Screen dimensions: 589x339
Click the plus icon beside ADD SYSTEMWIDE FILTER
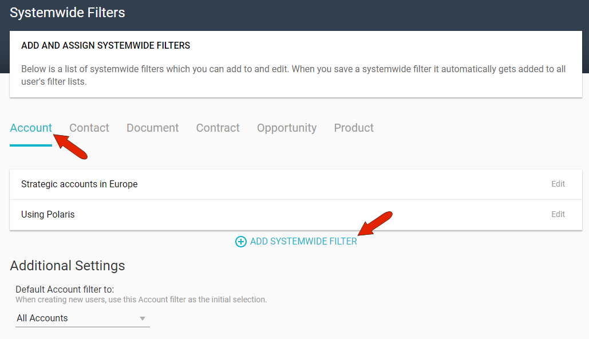coord(240,242)
